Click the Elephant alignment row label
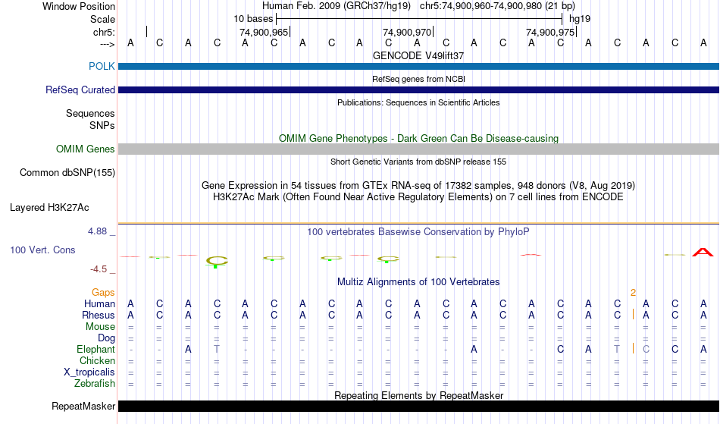The height and width of the screenshot is (424, 720). tap(95, 350)
